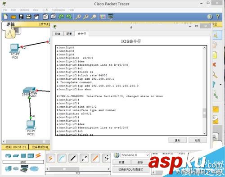Click the network information (i) icon in toolbar

210,17
